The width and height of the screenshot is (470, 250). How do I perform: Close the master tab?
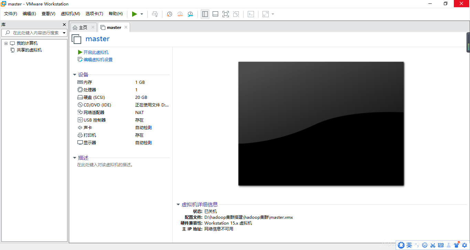point(126,27)
